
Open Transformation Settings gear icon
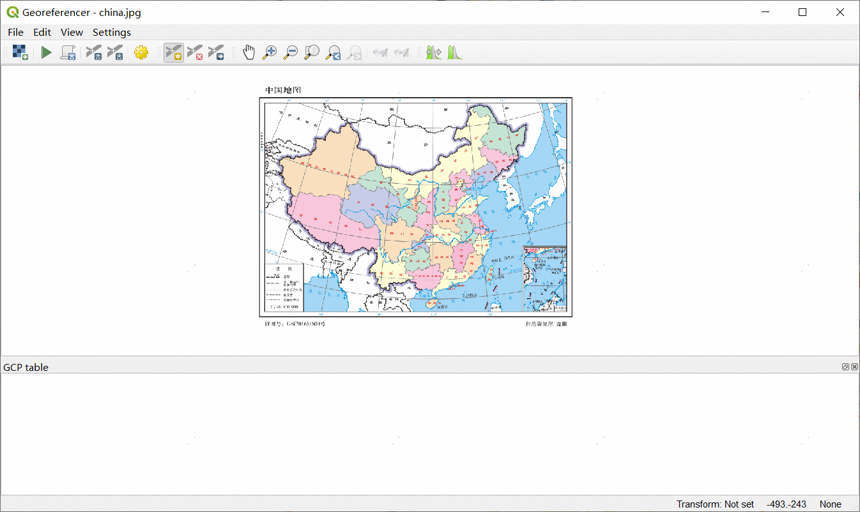click(141, 52)
